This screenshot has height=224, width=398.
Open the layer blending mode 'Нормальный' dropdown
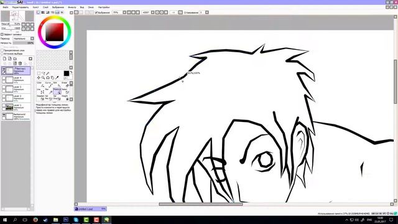24,39
